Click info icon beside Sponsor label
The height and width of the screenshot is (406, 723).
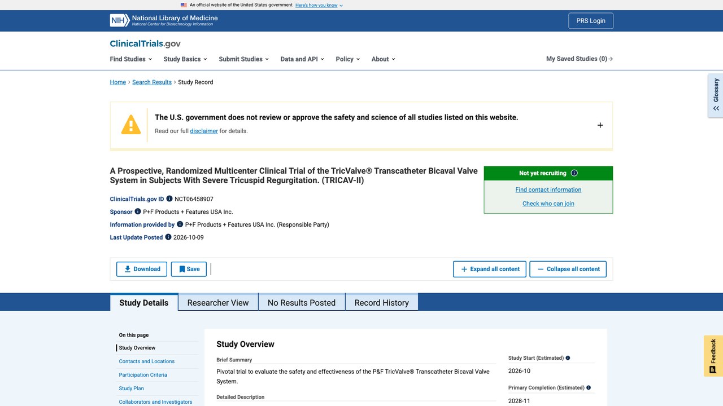point(138,211)
